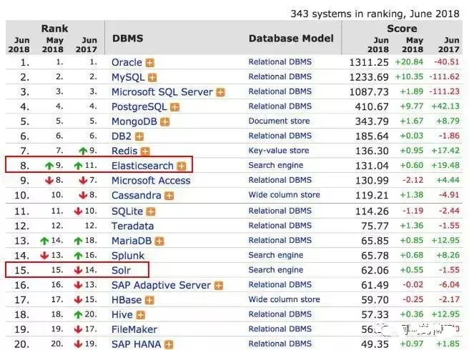Open the Teradata link

[x=132, y=226]
